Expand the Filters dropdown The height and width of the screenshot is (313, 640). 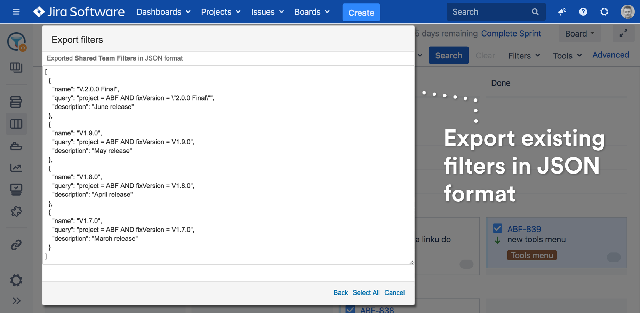click(524, 56)
